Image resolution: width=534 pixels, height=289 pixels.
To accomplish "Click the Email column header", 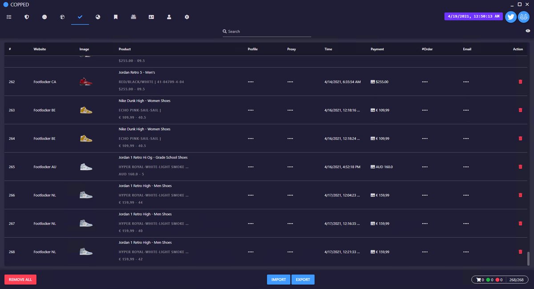I will [x=467, y=49].
